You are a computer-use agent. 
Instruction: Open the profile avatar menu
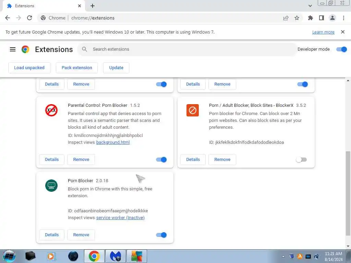[x=332, y=18]
